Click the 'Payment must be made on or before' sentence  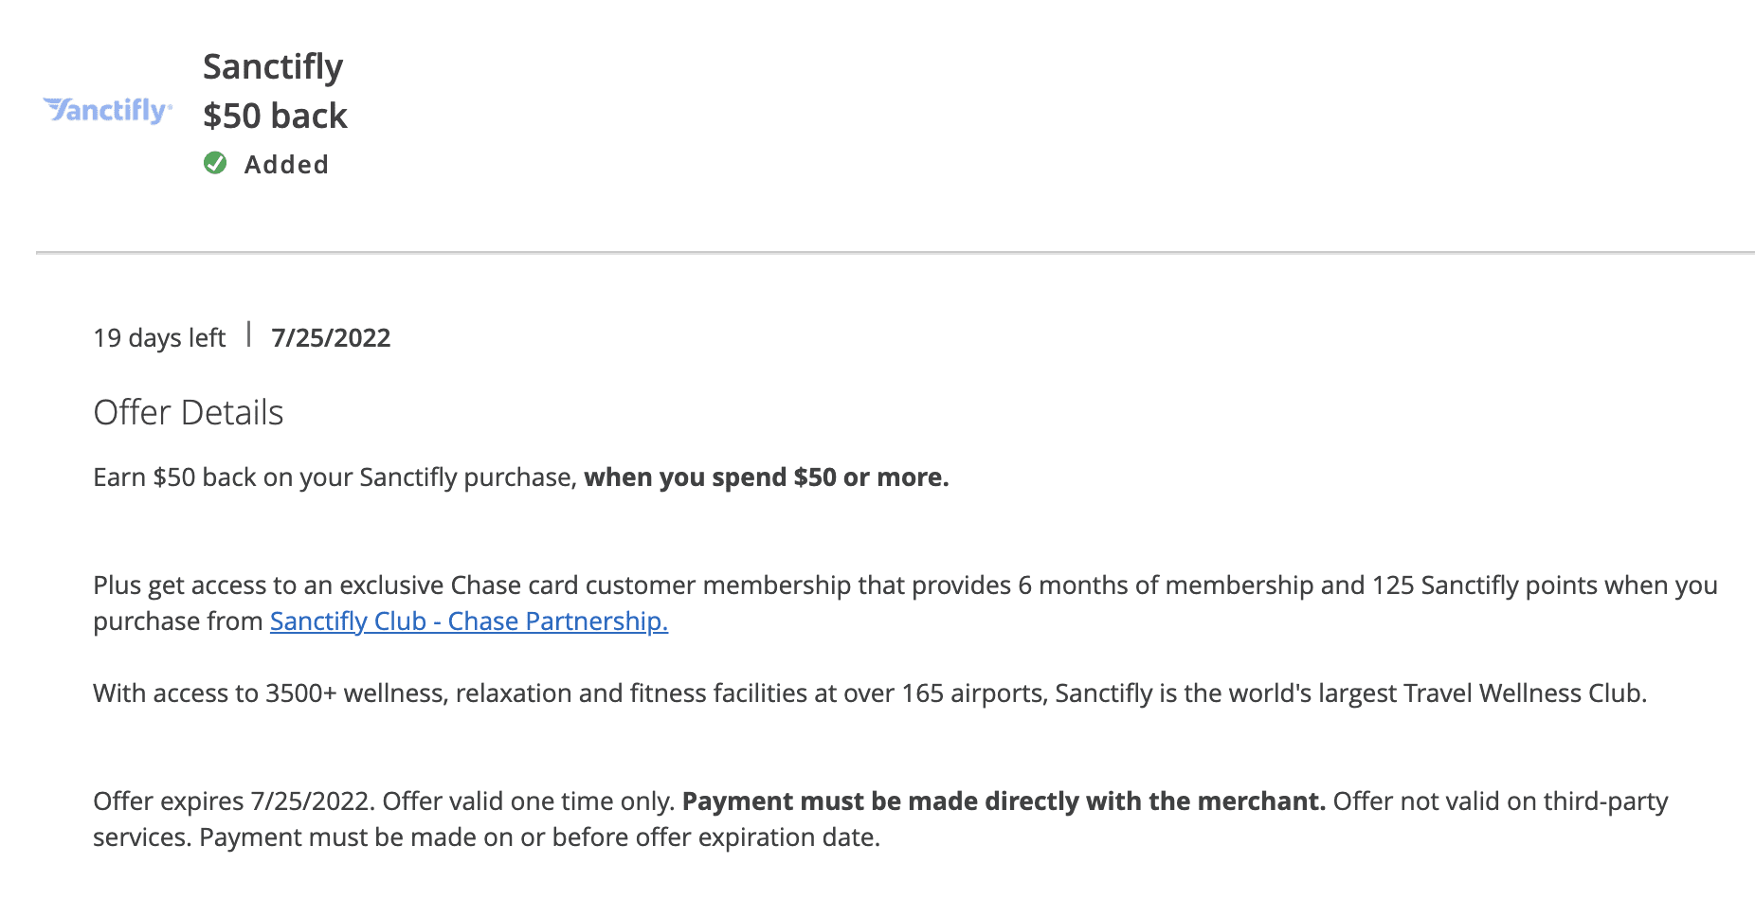[x=539, y=837]
